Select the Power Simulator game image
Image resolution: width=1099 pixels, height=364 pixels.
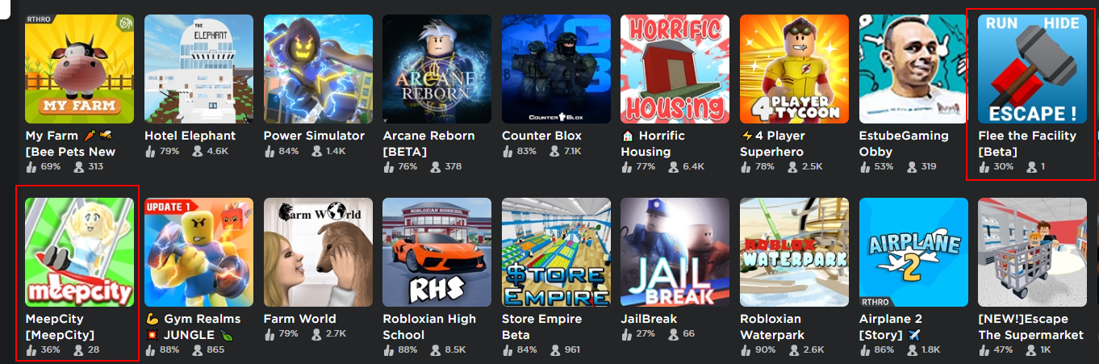tap(318, 69)
